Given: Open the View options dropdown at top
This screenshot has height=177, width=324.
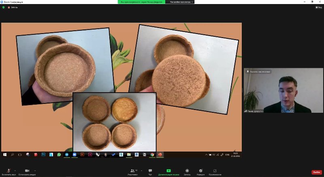Looking at the screenshot, I should [x=319, y=7].
